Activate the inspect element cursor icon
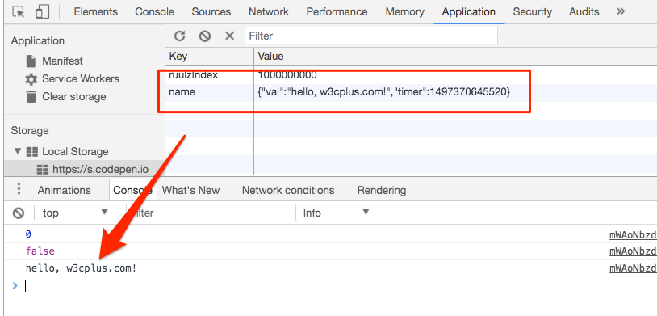 (x=19, y=12)
